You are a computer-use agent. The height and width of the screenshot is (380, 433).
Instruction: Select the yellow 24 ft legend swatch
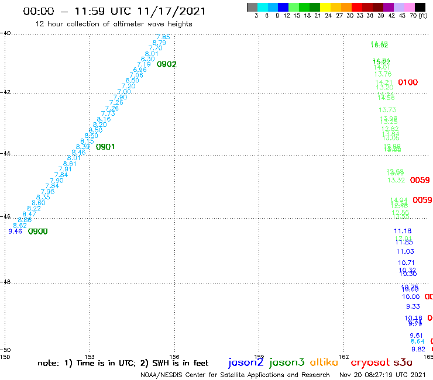click(x=325, y=7)
